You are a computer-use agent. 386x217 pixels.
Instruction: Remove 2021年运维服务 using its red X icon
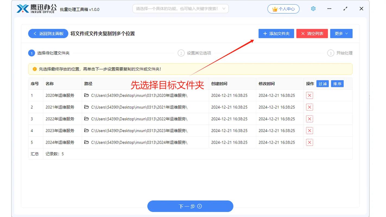coord(309,107)
